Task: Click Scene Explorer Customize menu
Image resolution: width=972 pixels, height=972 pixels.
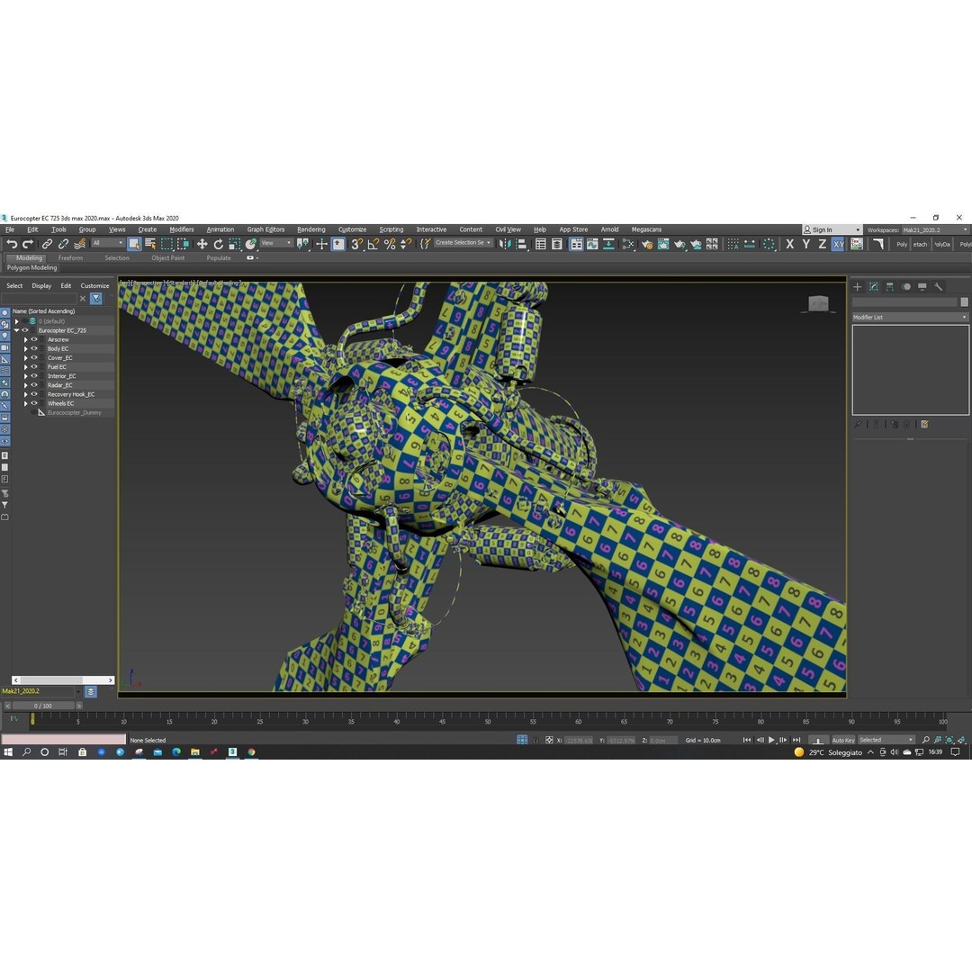Action: [94, 286]
